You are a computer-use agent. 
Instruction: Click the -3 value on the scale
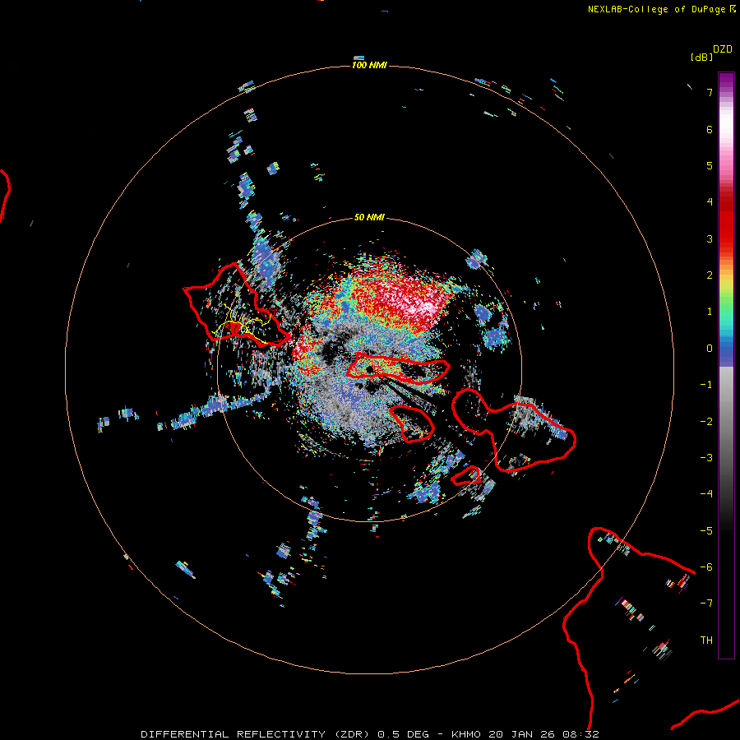[x=706, y=458]
